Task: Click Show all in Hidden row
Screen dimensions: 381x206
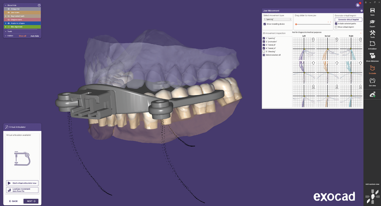Action: point(23,36)
